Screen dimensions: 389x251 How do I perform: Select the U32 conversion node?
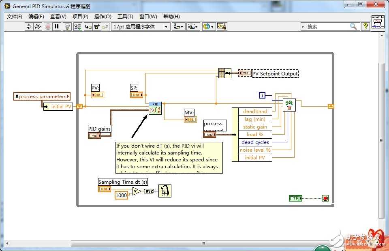pos(149,191)
